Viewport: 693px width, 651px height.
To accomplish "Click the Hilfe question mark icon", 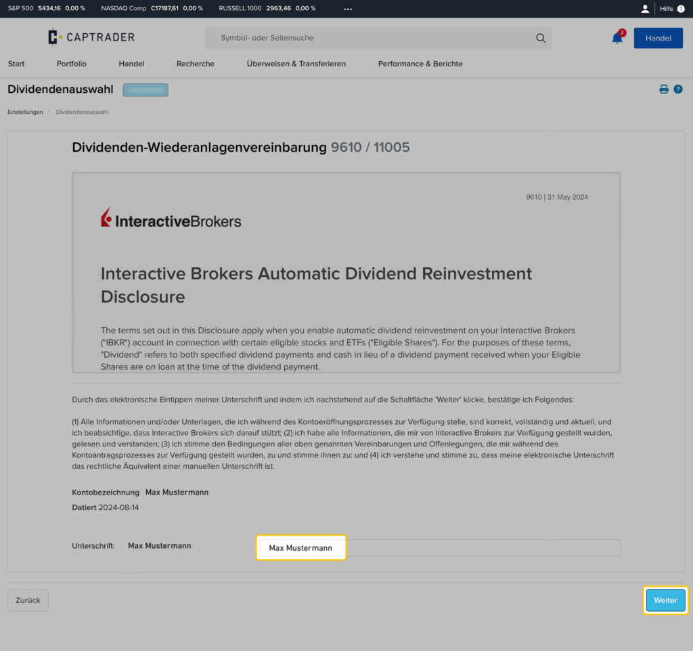I will (681, 8).
